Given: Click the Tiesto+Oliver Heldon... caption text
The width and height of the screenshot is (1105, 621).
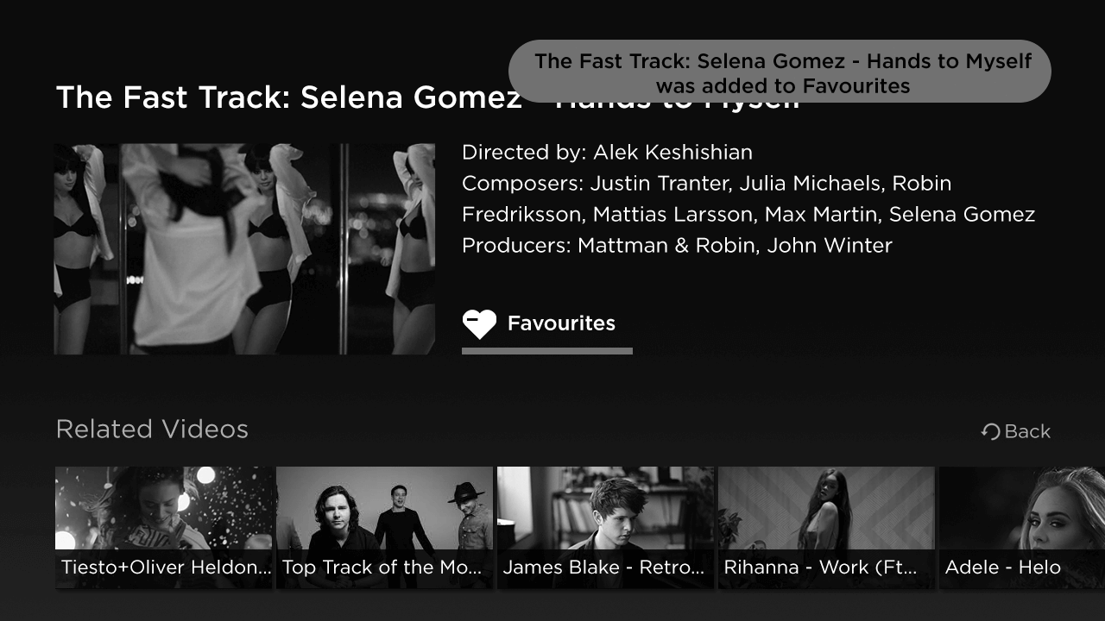Looking at the screenshot, I should pyautogui.click(x=166, y=568).
